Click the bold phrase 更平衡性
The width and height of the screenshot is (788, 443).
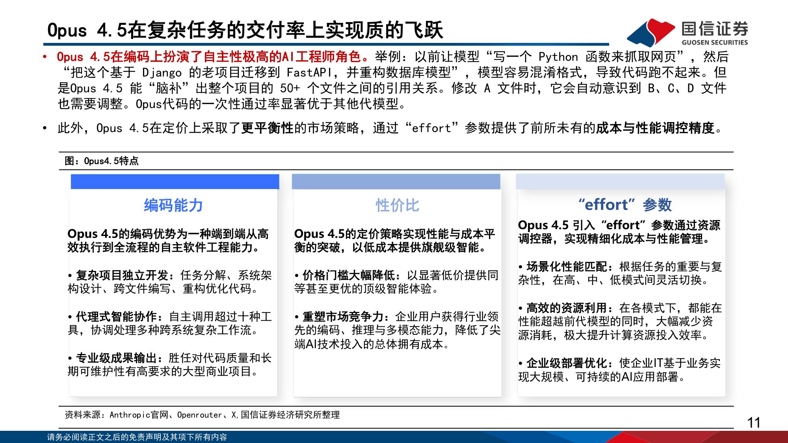coord(267,128)
